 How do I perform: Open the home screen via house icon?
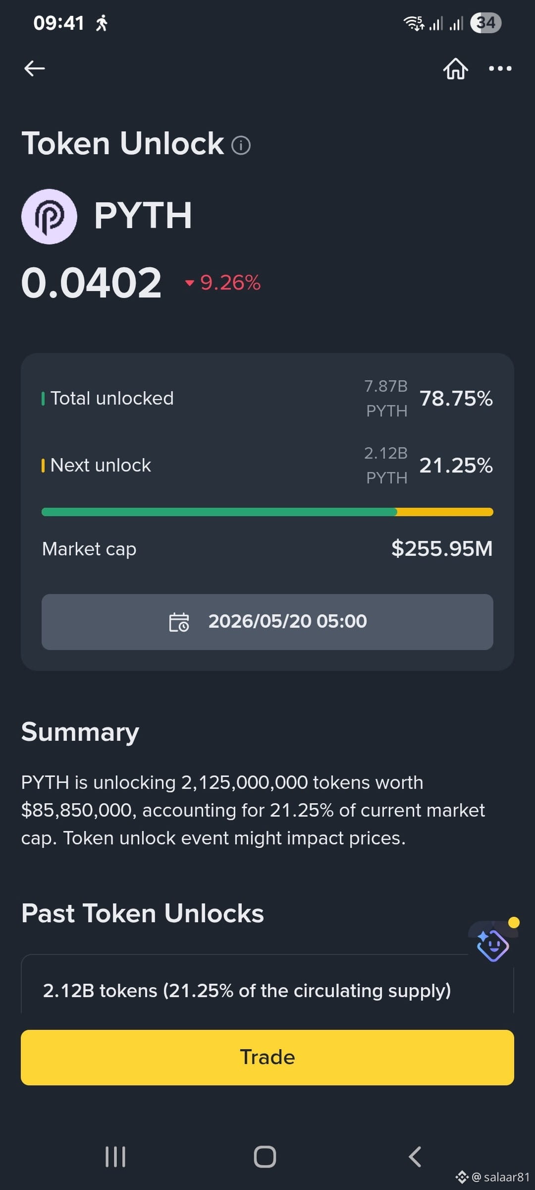455,68
